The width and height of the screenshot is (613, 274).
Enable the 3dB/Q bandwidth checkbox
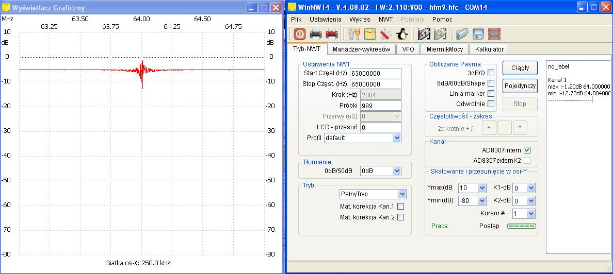pyautogui.click(x=491, y=73)
